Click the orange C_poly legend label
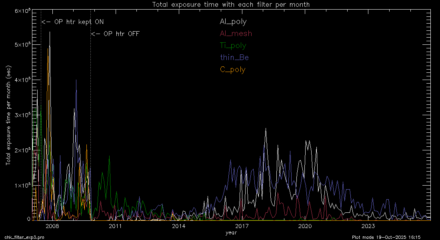Image resolution: width=440 pixels, height=240 pixels. [232, 70]
